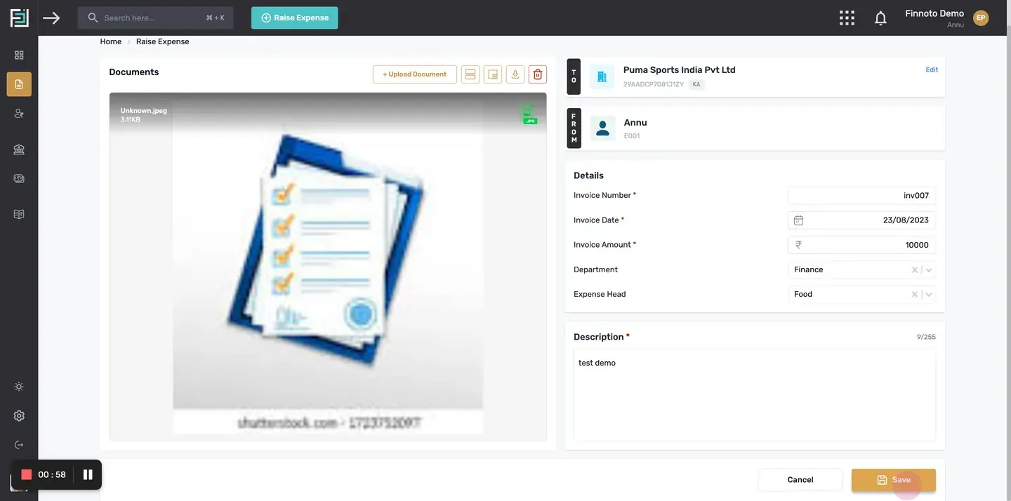Screen dimensions: 1011x501
Task: Click Upload Document button
Action: [415, 74]
